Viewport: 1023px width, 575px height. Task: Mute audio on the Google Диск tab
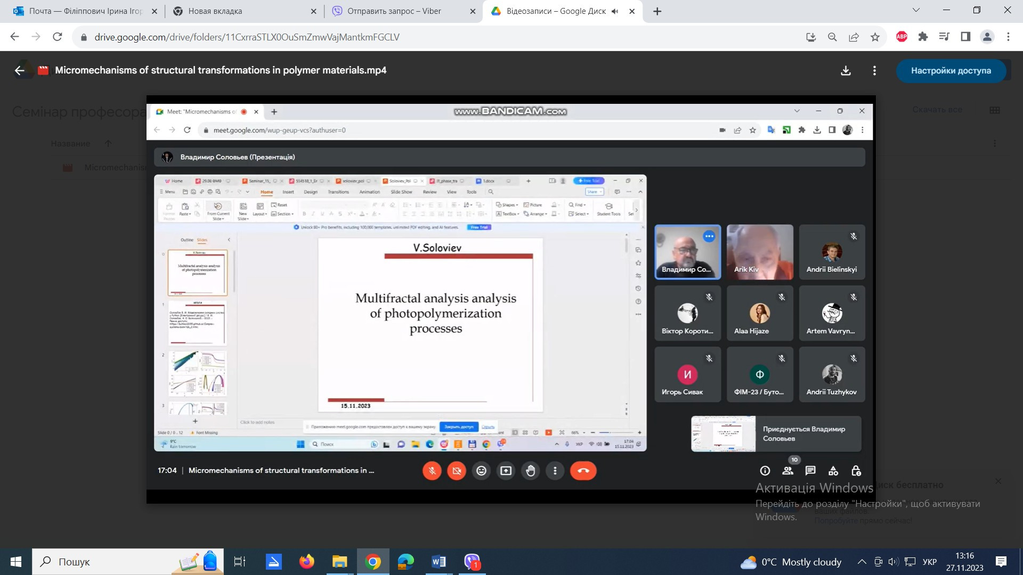615,11
